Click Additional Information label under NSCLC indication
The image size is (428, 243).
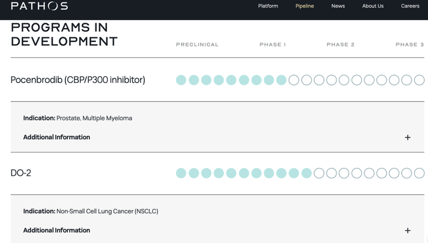tap(56, 230)
